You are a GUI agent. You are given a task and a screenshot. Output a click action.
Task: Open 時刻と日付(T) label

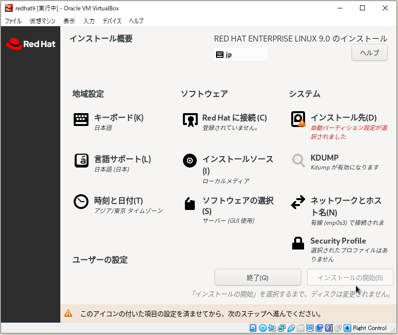pos(119,201)
